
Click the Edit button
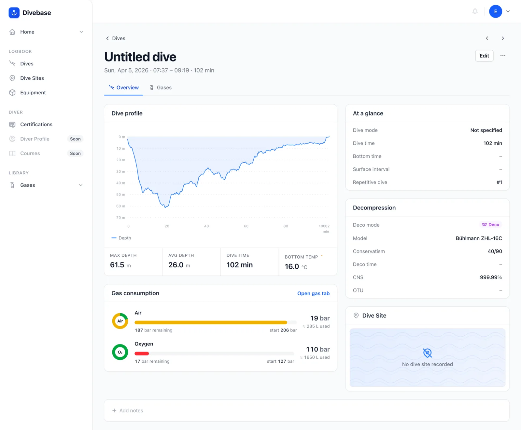click(484, 56)
